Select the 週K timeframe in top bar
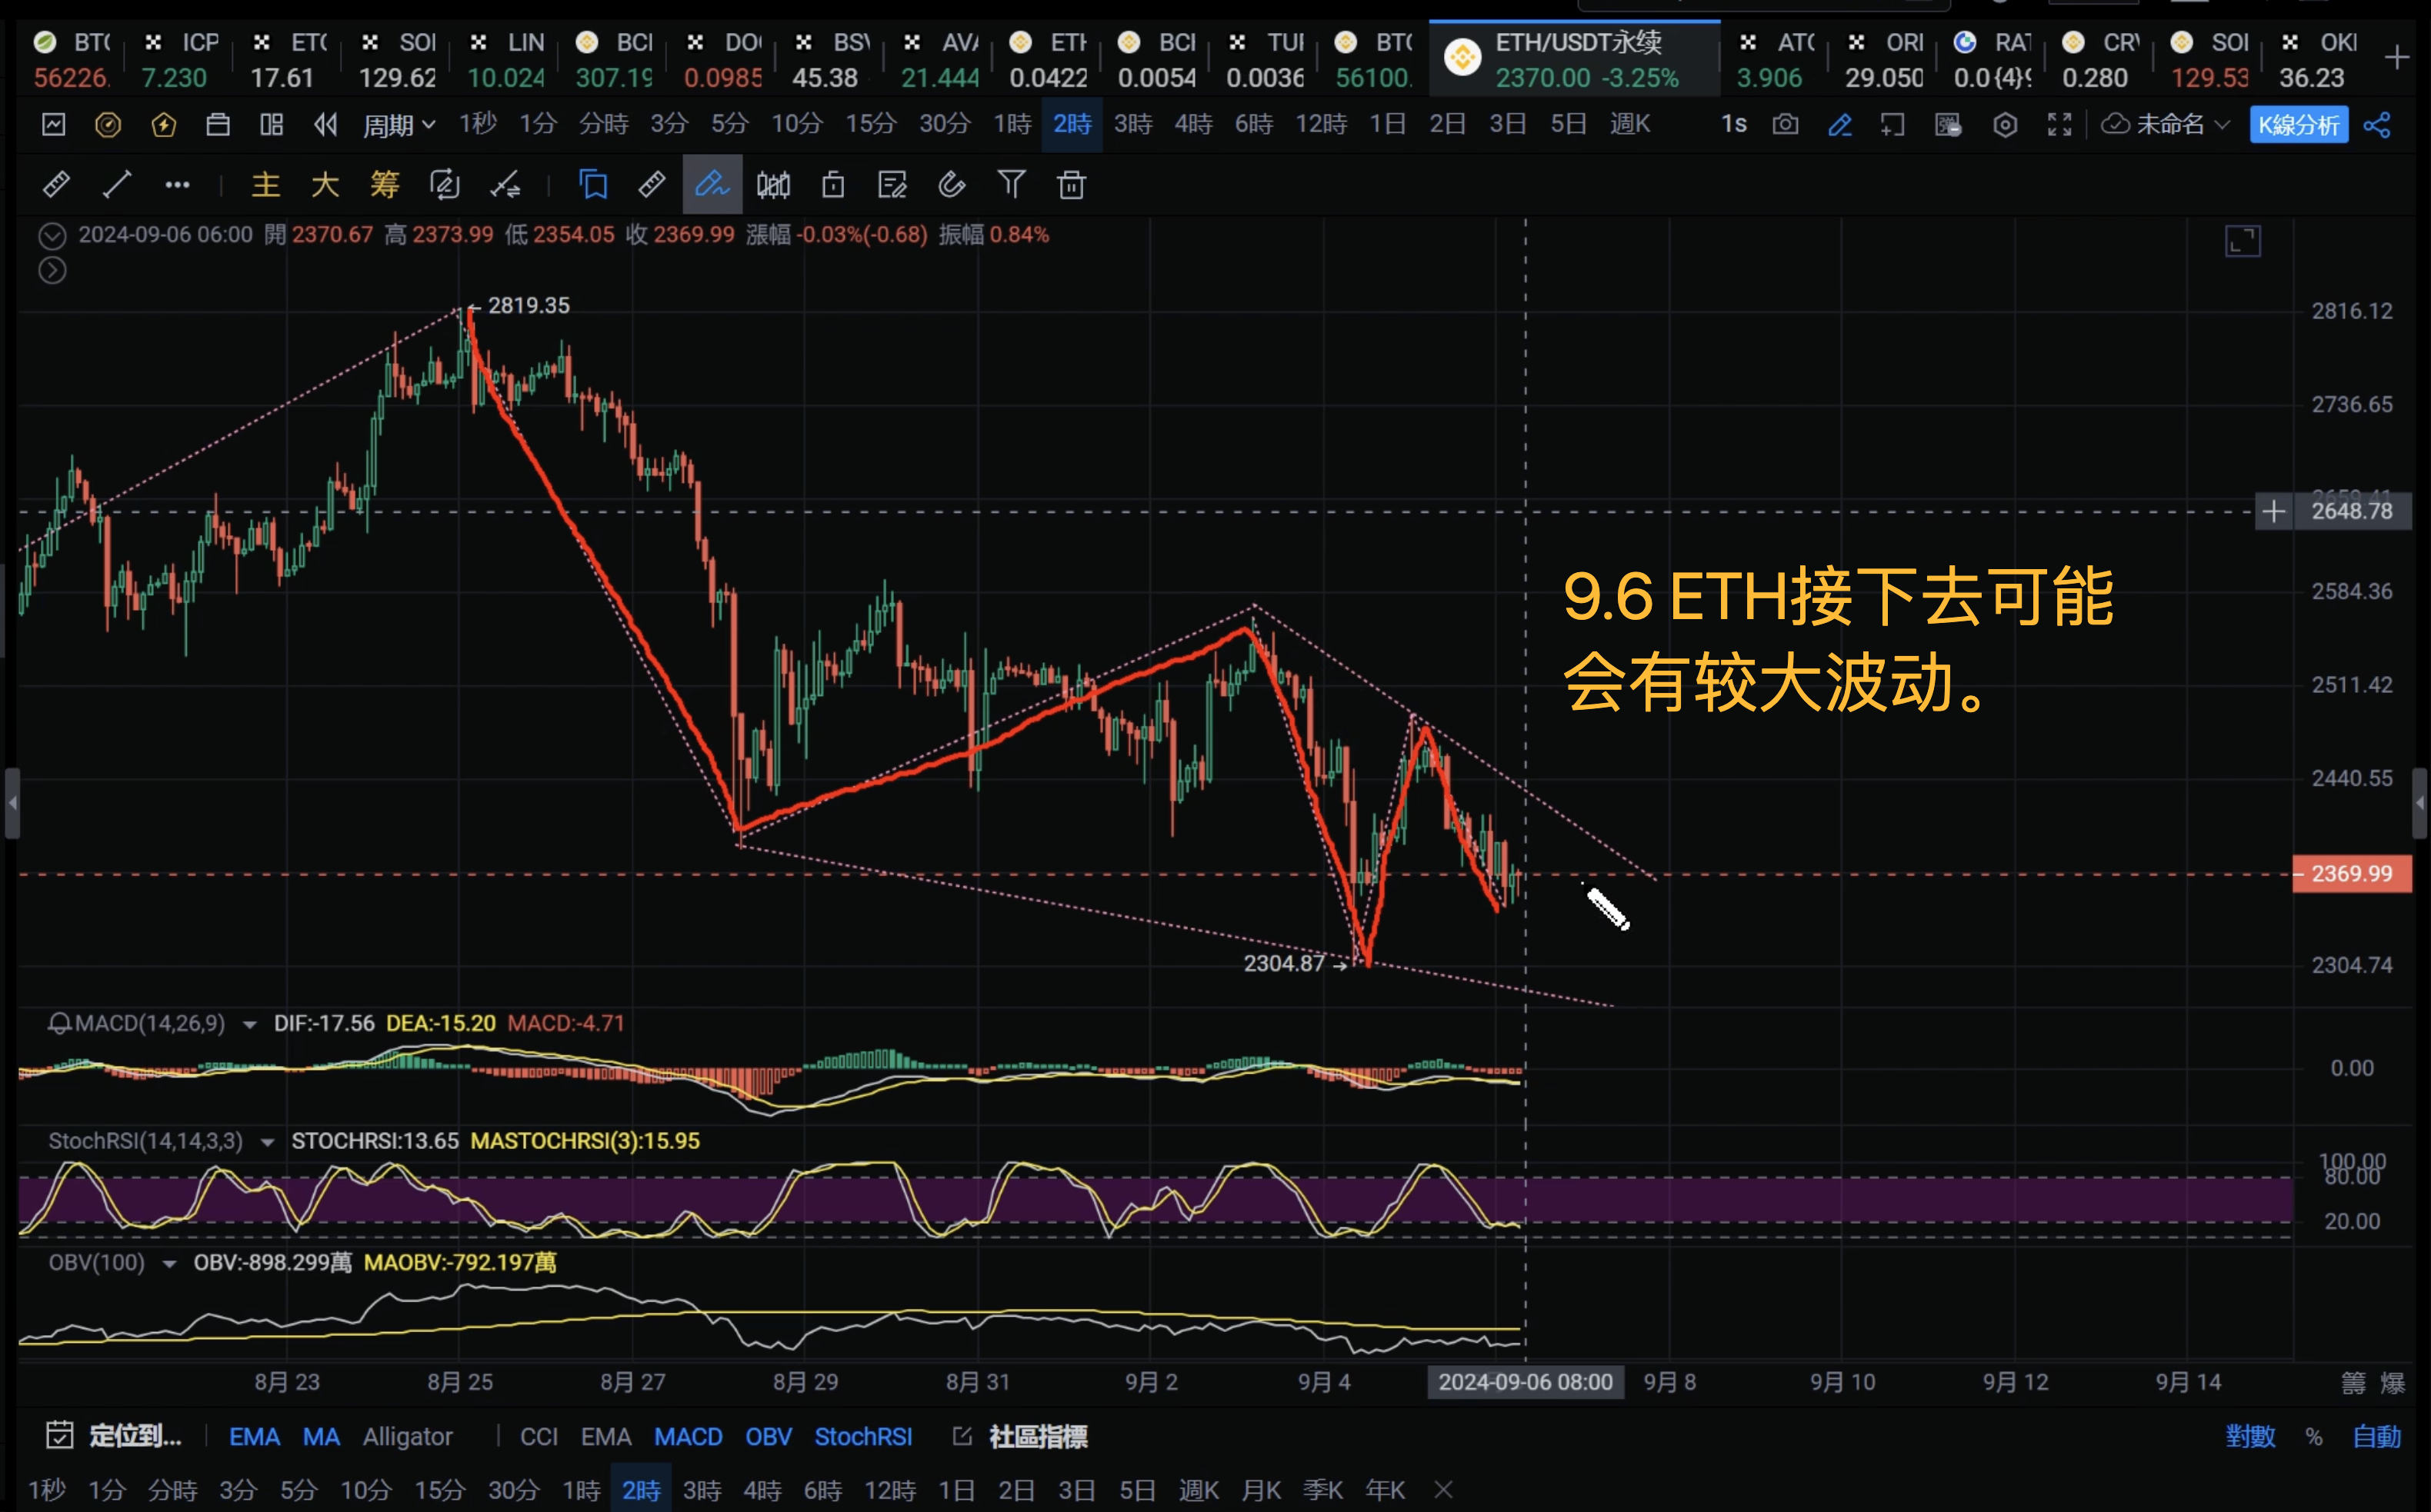This screenshot has width=2431, height=1512. click(1630, 124)
